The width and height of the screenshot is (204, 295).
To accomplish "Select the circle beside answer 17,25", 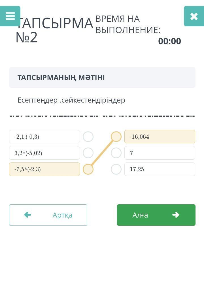I will point(116,169).
